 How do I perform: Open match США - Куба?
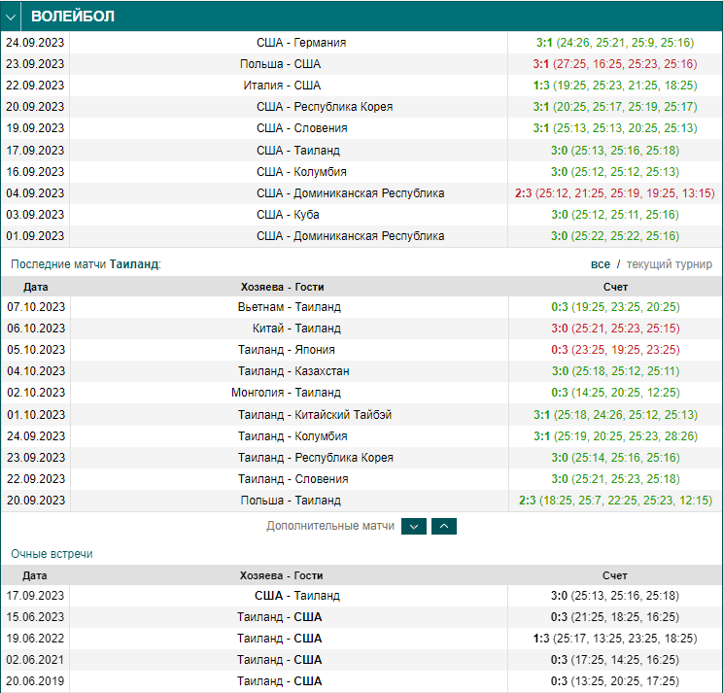coord(288,215)
